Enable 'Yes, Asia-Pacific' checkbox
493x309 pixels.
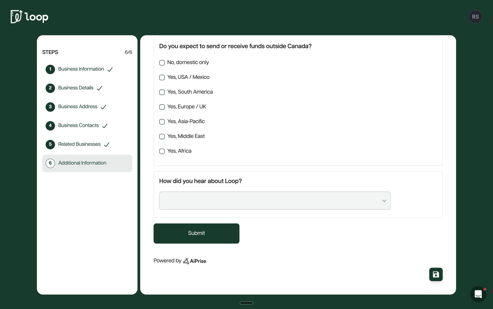162,122
